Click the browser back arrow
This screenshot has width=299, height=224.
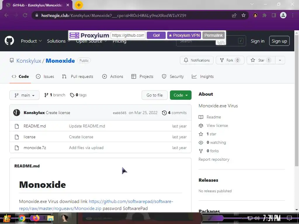[x=6, y=15]
